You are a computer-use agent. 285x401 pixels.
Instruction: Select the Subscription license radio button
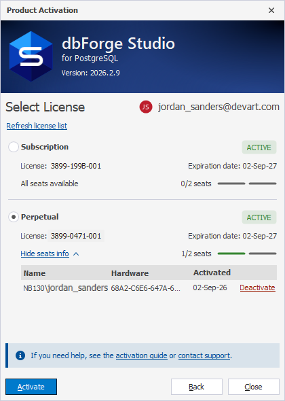[x=14, y=147]
